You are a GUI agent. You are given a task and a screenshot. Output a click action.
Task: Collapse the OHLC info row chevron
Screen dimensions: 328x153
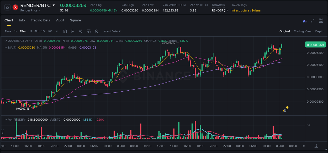tap(6, 41)
